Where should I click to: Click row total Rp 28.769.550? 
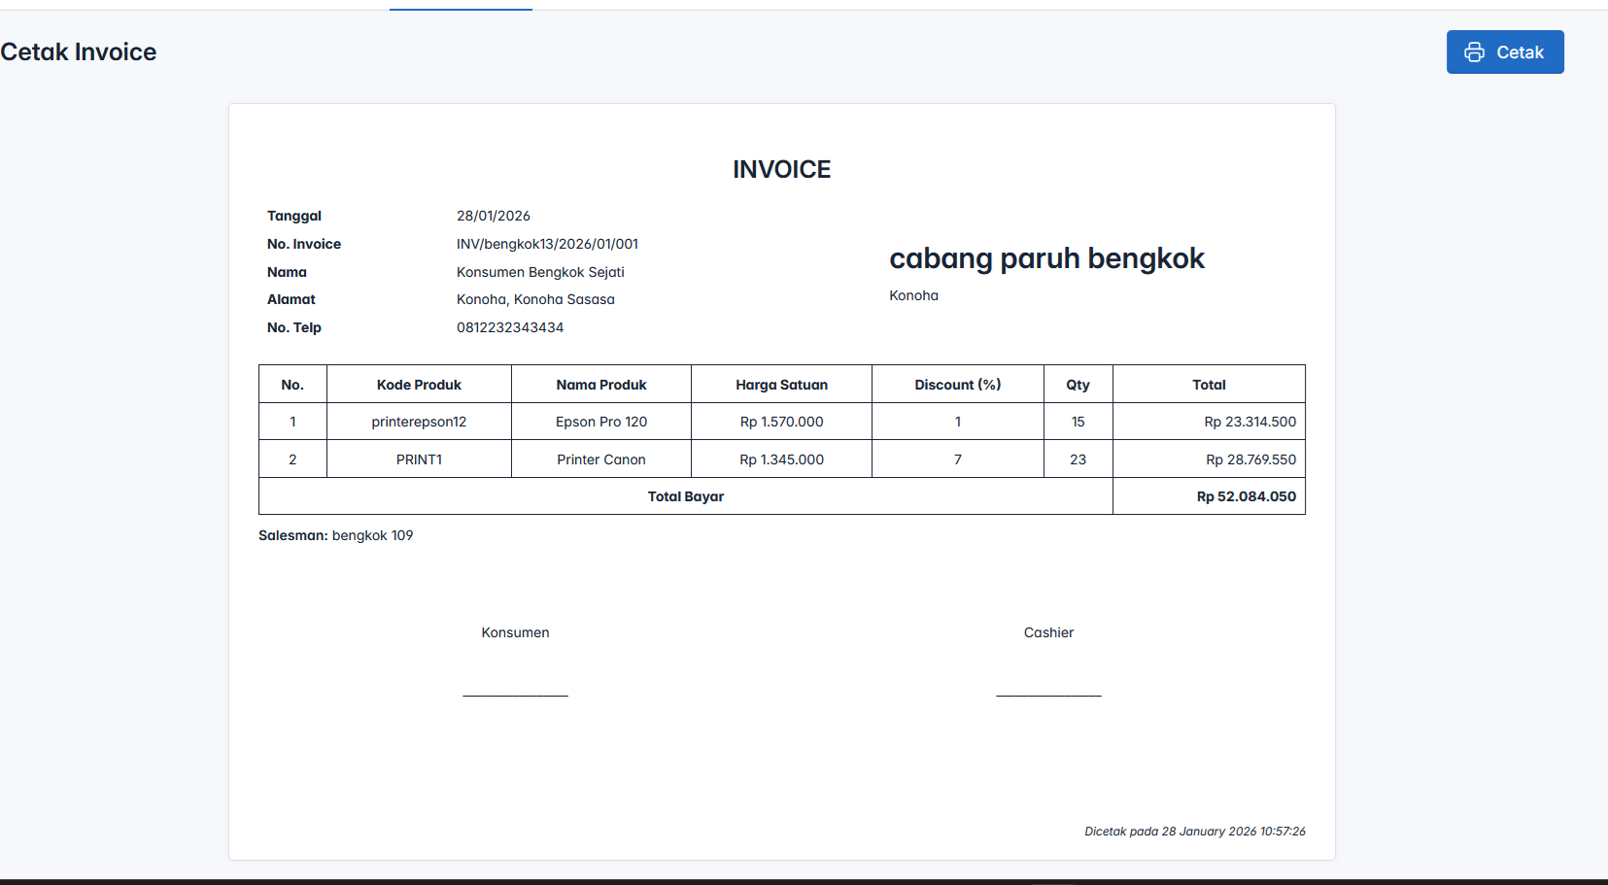click(1251, 460)
